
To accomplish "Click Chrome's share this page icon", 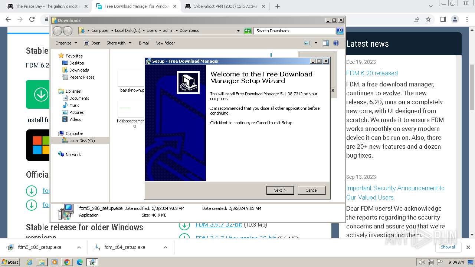I will click(416, 19).
